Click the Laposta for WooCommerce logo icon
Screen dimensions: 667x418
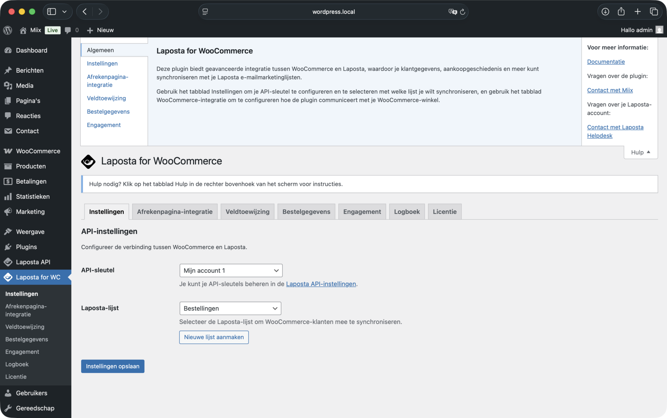[88, 161]
